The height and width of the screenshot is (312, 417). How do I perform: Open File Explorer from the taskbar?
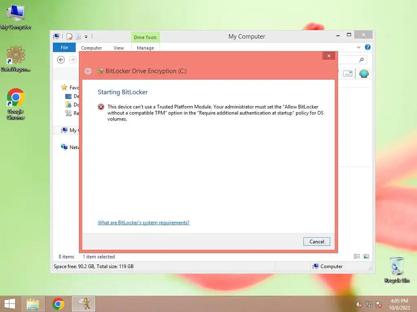(33, 304)
